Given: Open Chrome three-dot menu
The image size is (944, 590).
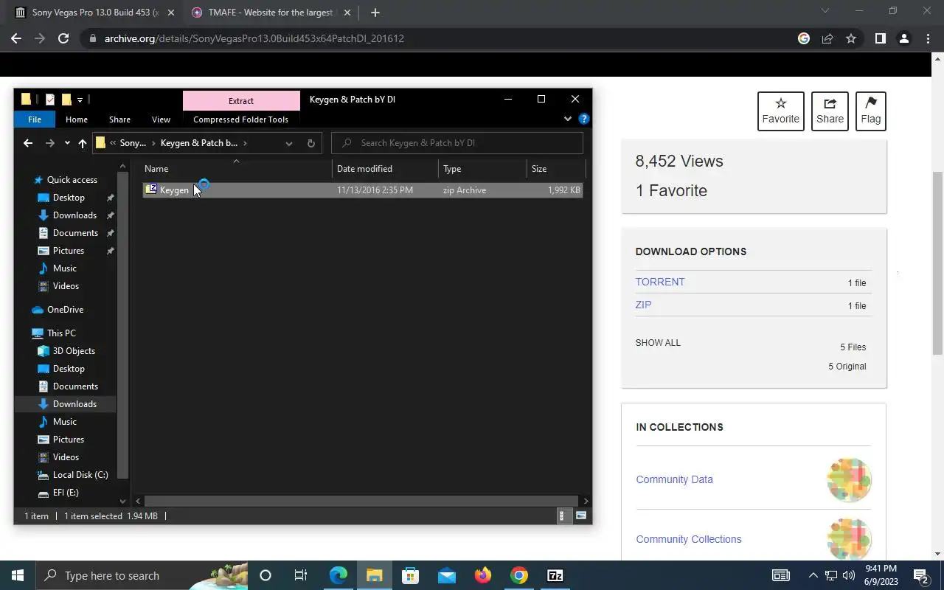Looking at the screenshot, I should (928, 38).
